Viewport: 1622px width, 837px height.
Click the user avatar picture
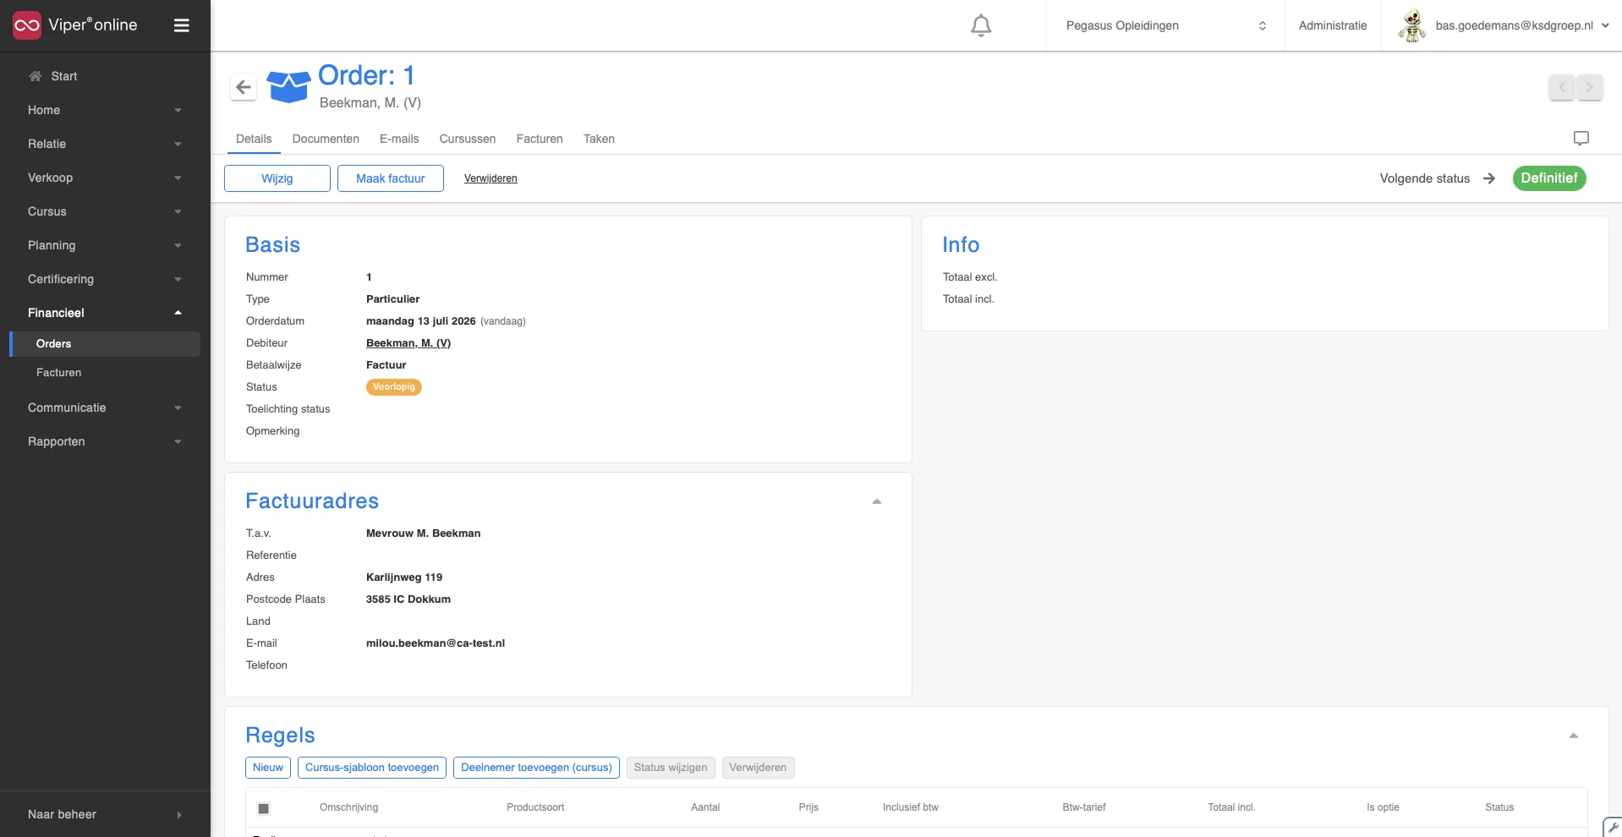(x=1411, y=25)
